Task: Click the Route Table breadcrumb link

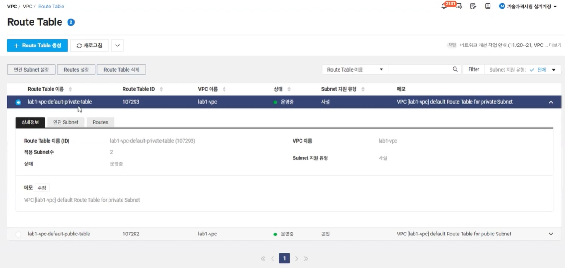Action: (51, 7)
